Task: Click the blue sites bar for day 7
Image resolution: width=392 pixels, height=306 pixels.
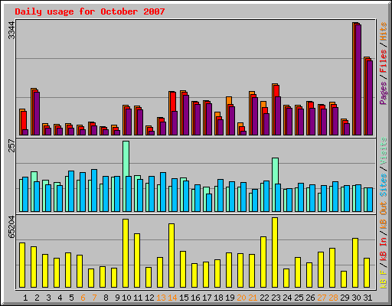Action: click(x=94, y=190)
